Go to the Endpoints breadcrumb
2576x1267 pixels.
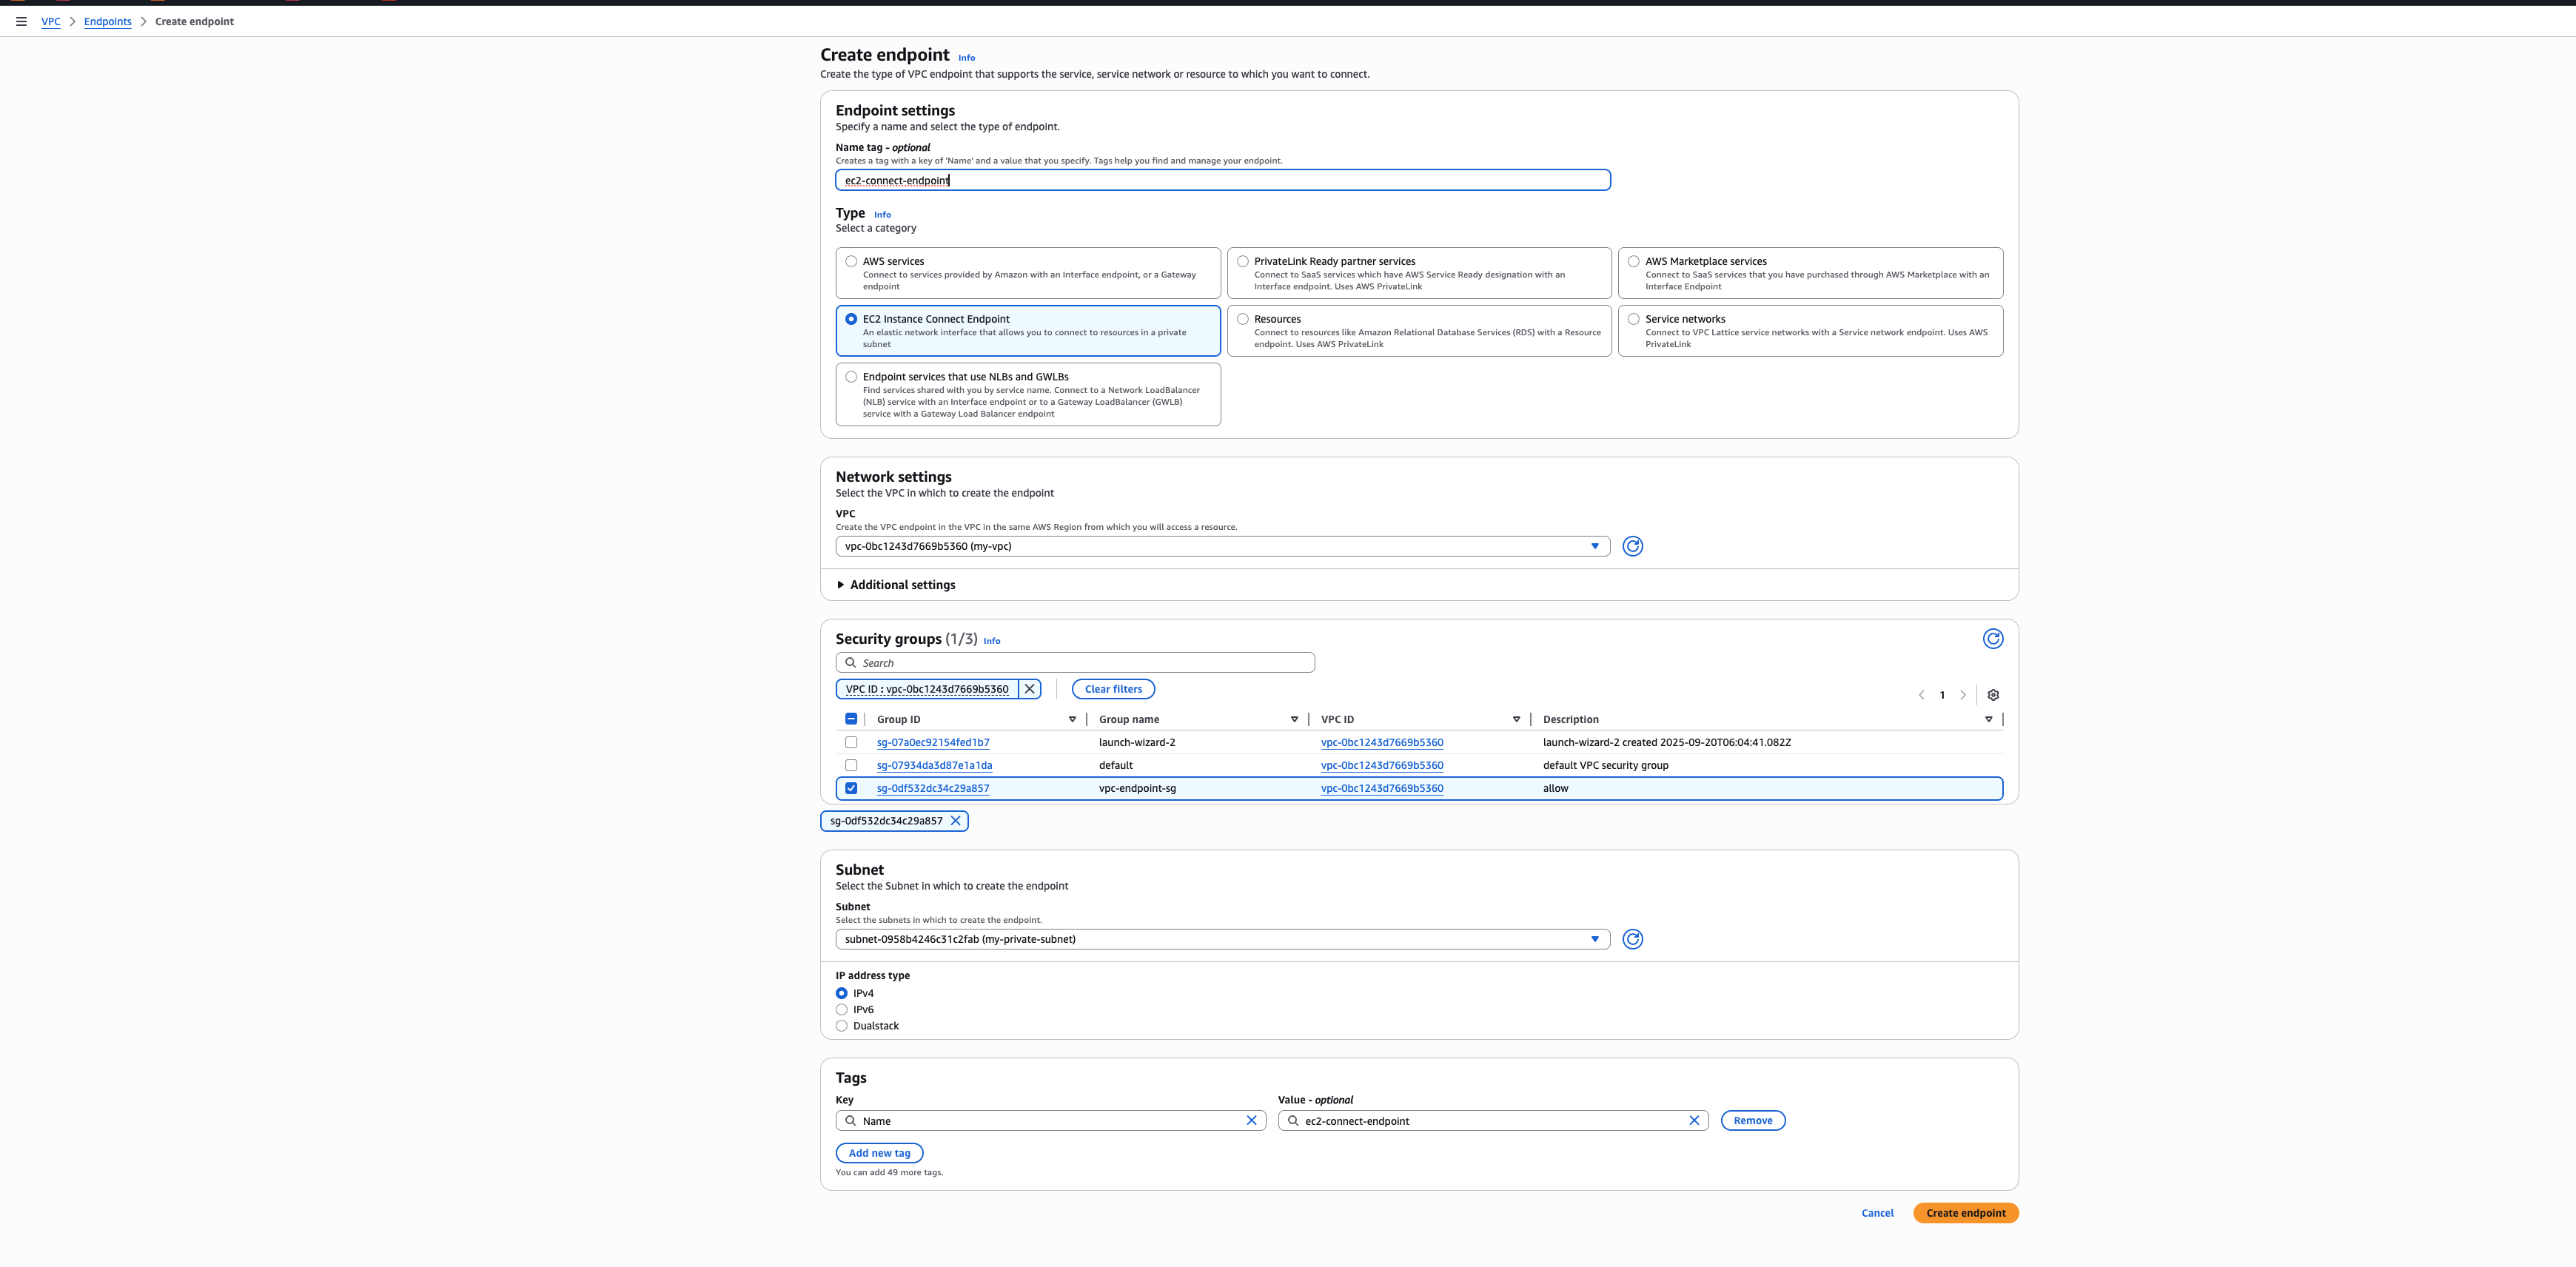107,21
